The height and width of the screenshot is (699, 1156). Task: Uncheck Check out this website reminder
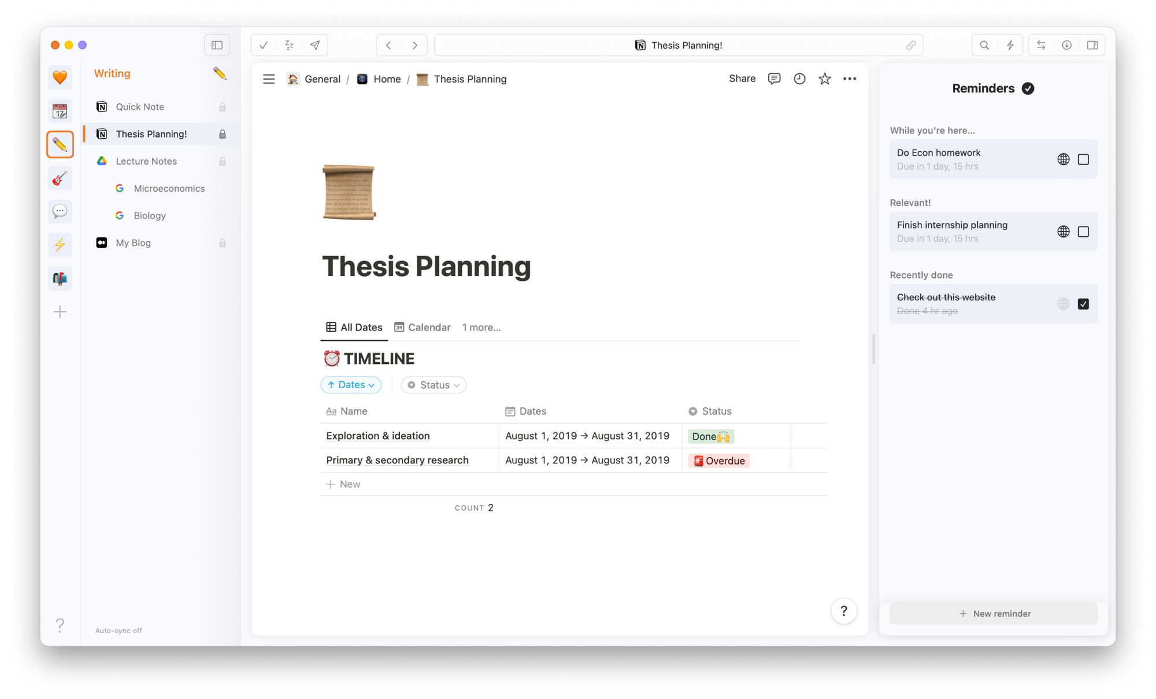click(1083, 304)
